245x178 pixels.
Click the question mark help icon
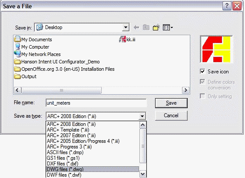point(227,6)
